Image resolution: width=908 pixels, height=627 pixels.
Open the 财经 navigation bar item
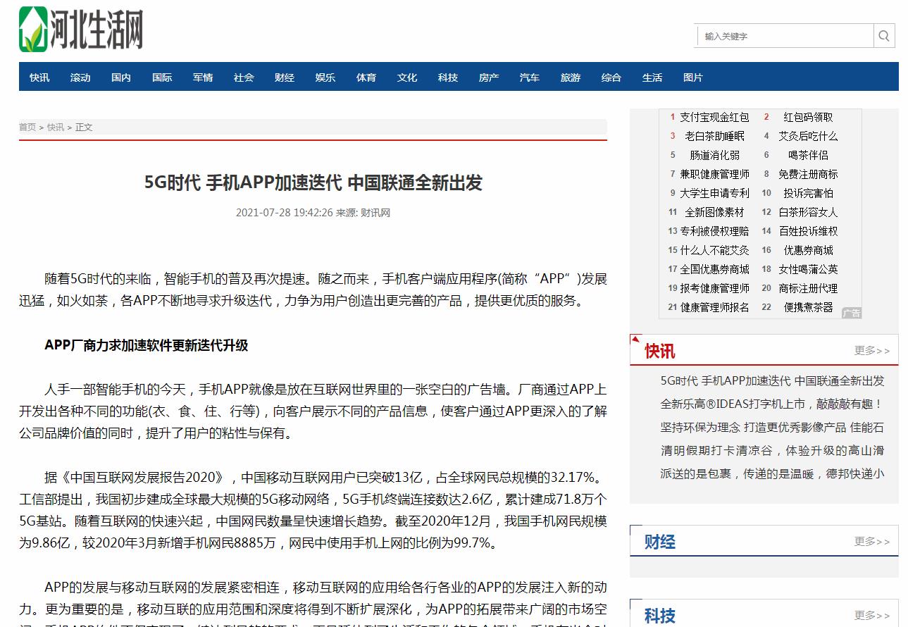click(x=285, y=77)
